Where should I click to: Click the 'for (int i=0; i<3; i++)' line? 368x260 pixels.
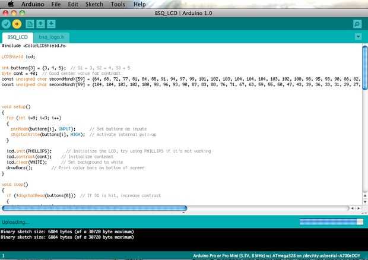34,118
